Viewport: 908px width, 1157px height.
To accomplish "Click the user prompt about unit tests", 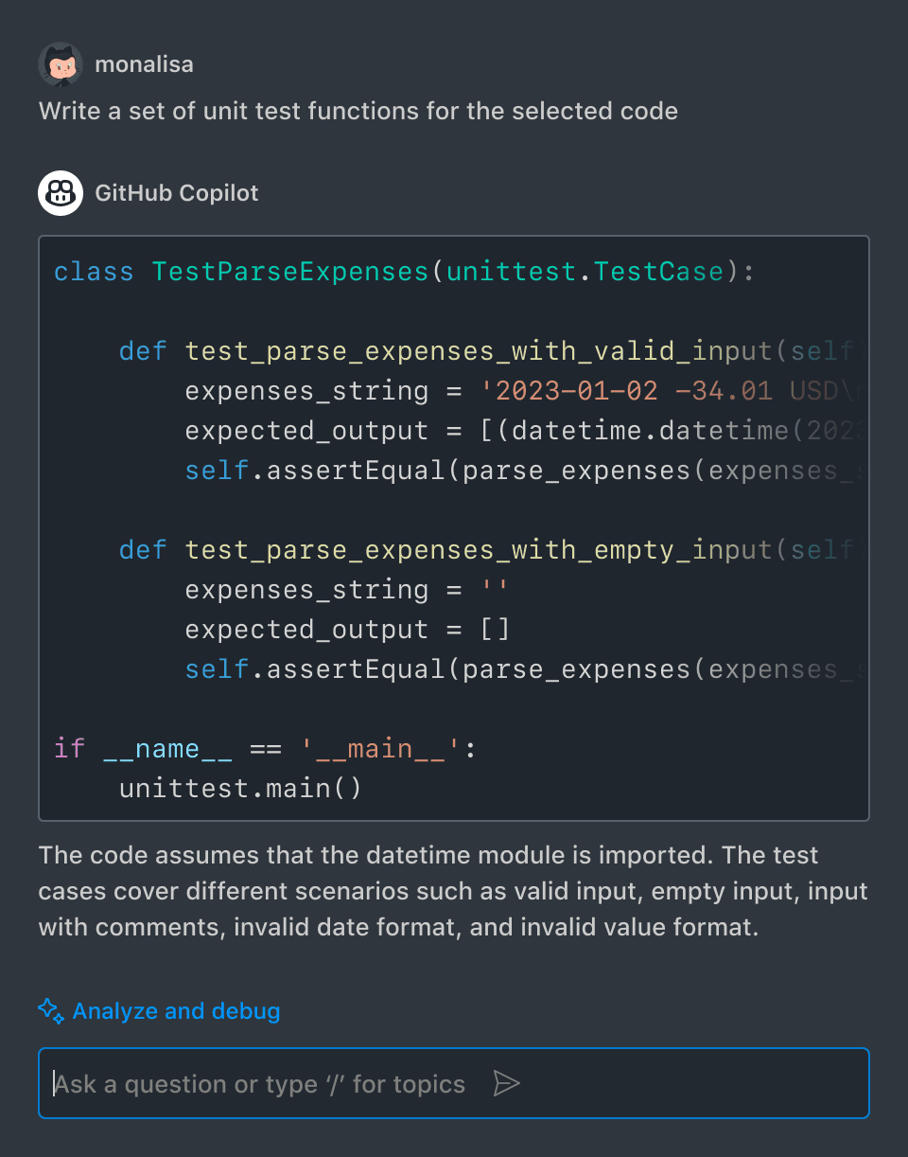I will (358, 111).
